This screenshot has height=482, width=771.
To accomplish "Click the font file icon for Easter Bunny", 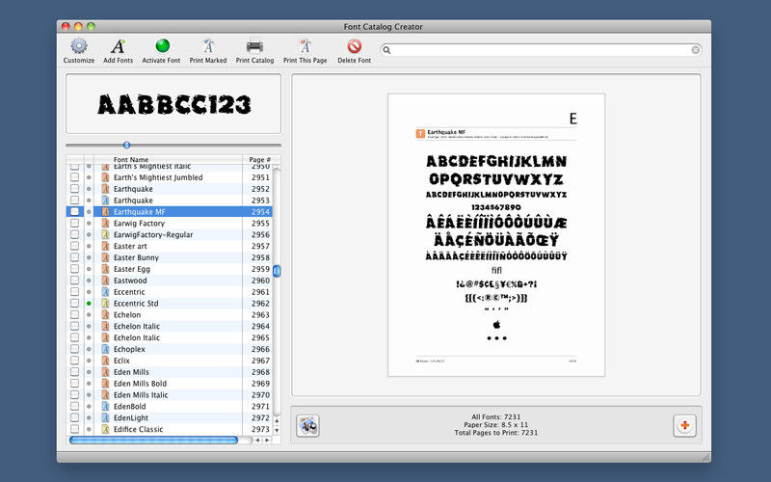I will (105, 257).
